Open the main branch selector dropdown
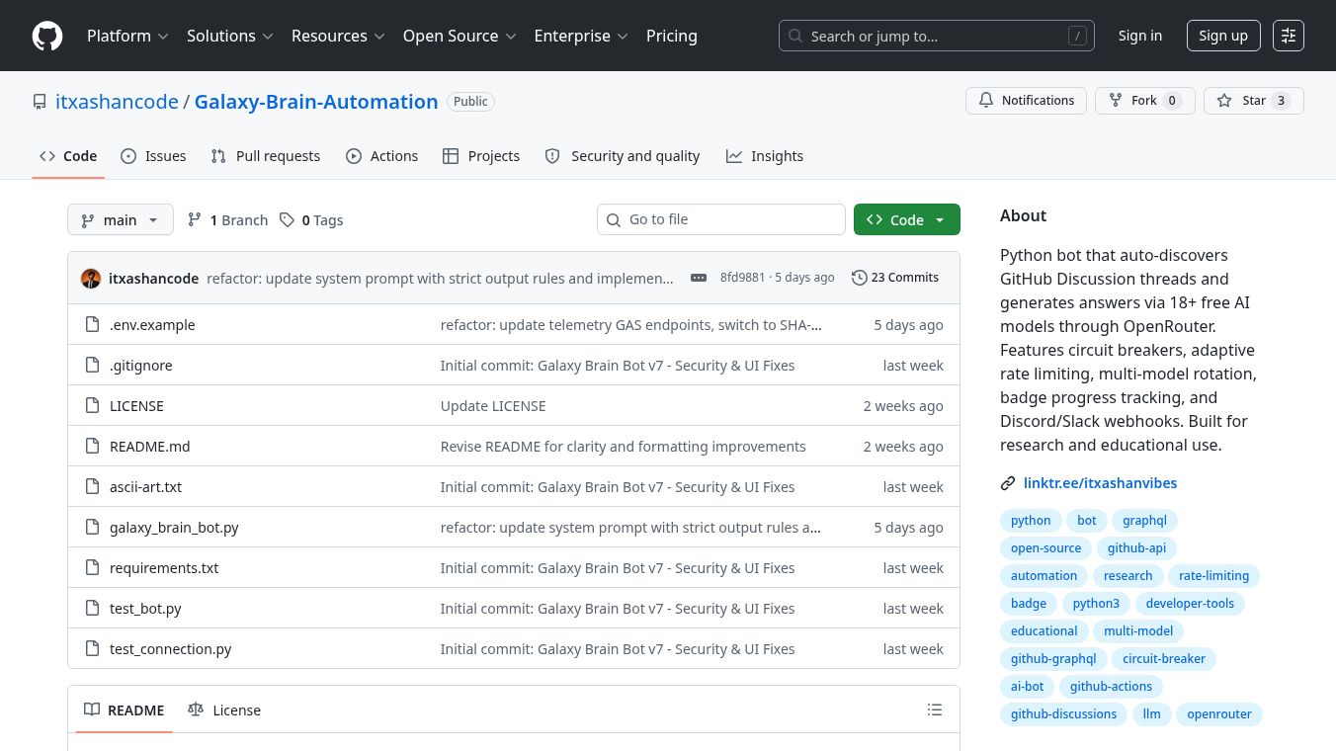This screenshot has width=1336, height=751. [121, 219]
